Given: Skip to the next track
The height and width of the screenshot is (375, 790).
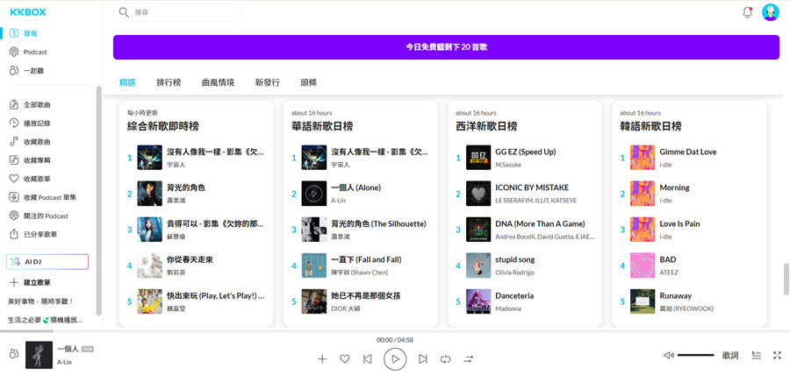Looking at the screenshot, I should click(x=423, y=359).
